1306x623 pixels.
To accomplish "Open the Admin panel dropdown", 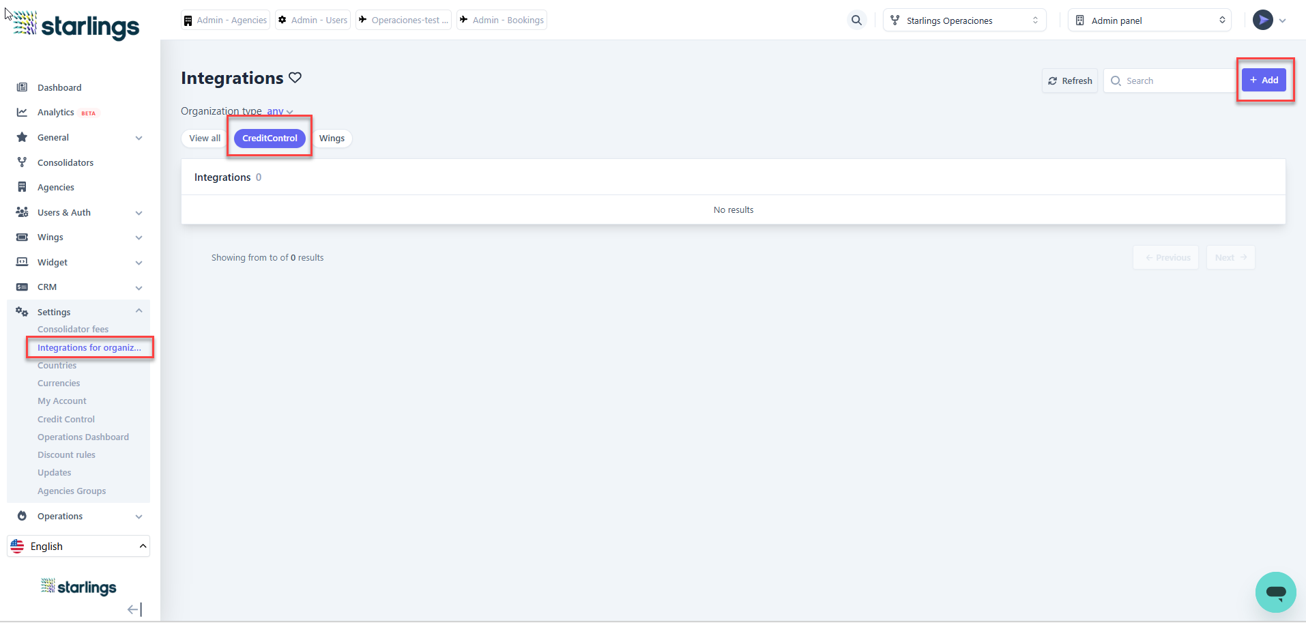I will click(x=1149, y=20).
